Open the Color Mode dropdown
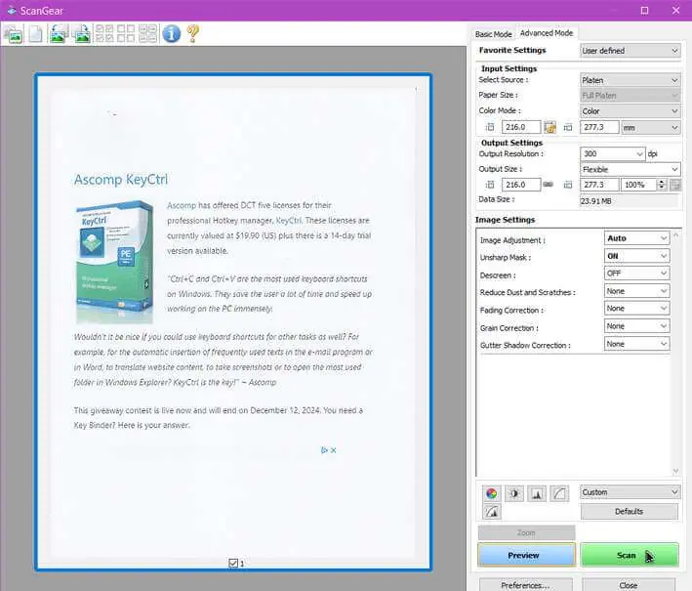 630,111
